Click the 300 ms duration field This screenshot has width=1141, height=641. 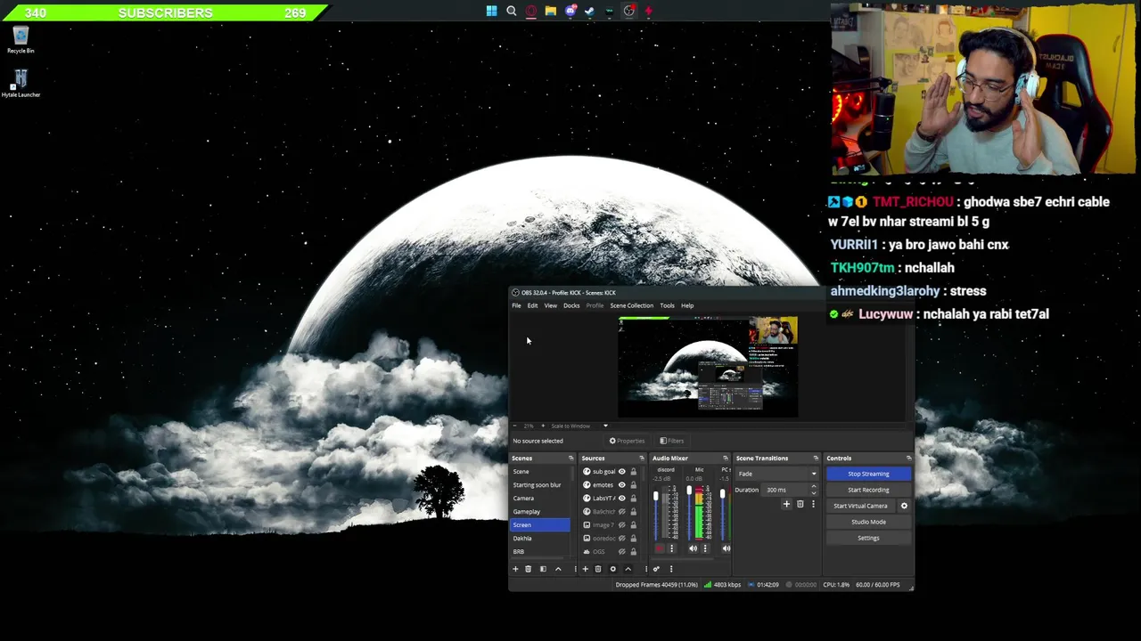[785, 490]
